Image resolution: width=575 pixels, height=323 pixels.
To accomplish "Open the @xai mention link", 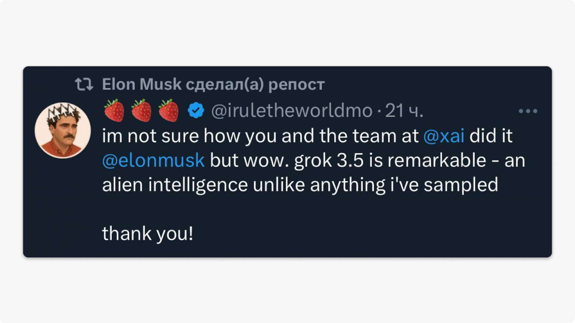I will click(x=445, y=136).
